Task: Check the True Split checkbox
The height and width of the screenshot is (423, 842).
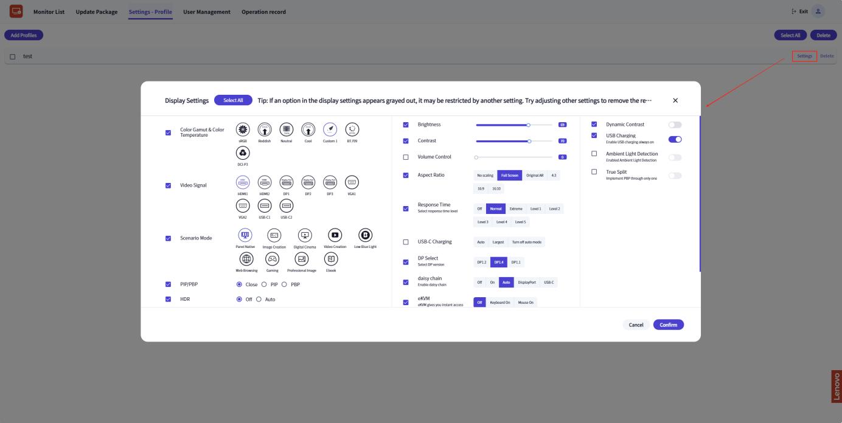Action: click(x=594, y=172)
